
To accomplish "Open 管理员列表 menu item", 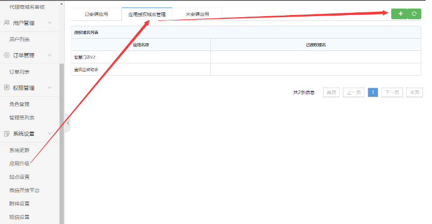I will (x=22, y=118).
